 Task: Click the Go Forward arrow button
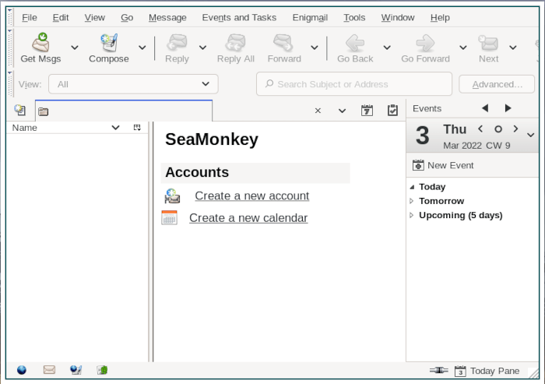tap(425, 48)
